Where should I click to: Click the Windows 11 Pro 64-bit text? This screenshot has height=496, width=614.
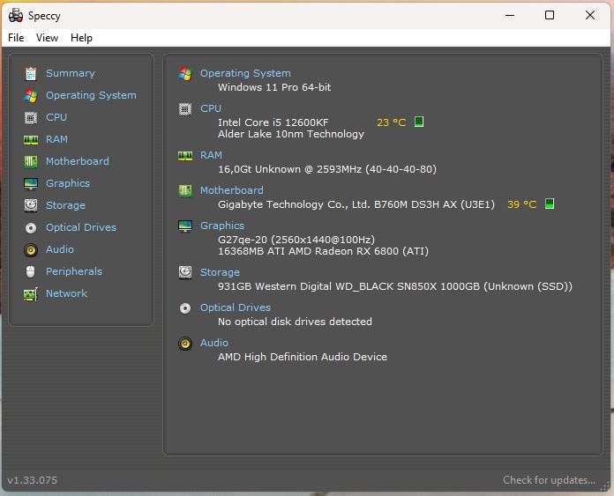tap(274, 87)
